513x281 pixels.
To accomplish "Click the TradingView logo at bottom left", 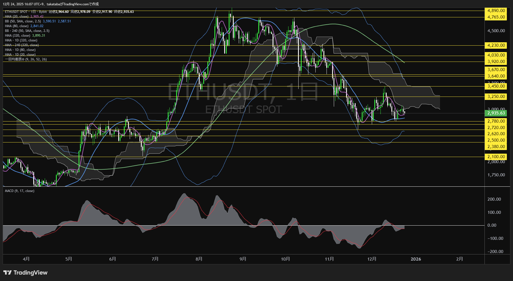I will [25, 273].
